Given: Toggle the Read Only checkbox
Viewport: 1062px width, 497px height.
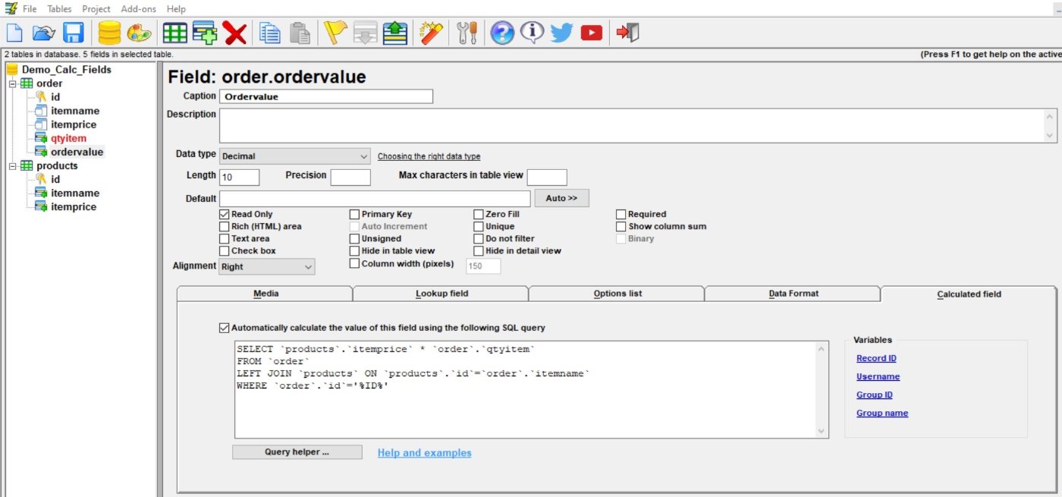Looking at the screenshot, I should coord(225,215).
